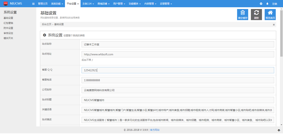The width and height of the screenshot is (283, 134).
Task: Click the water drop theme icon
Action: pos(267,4)
